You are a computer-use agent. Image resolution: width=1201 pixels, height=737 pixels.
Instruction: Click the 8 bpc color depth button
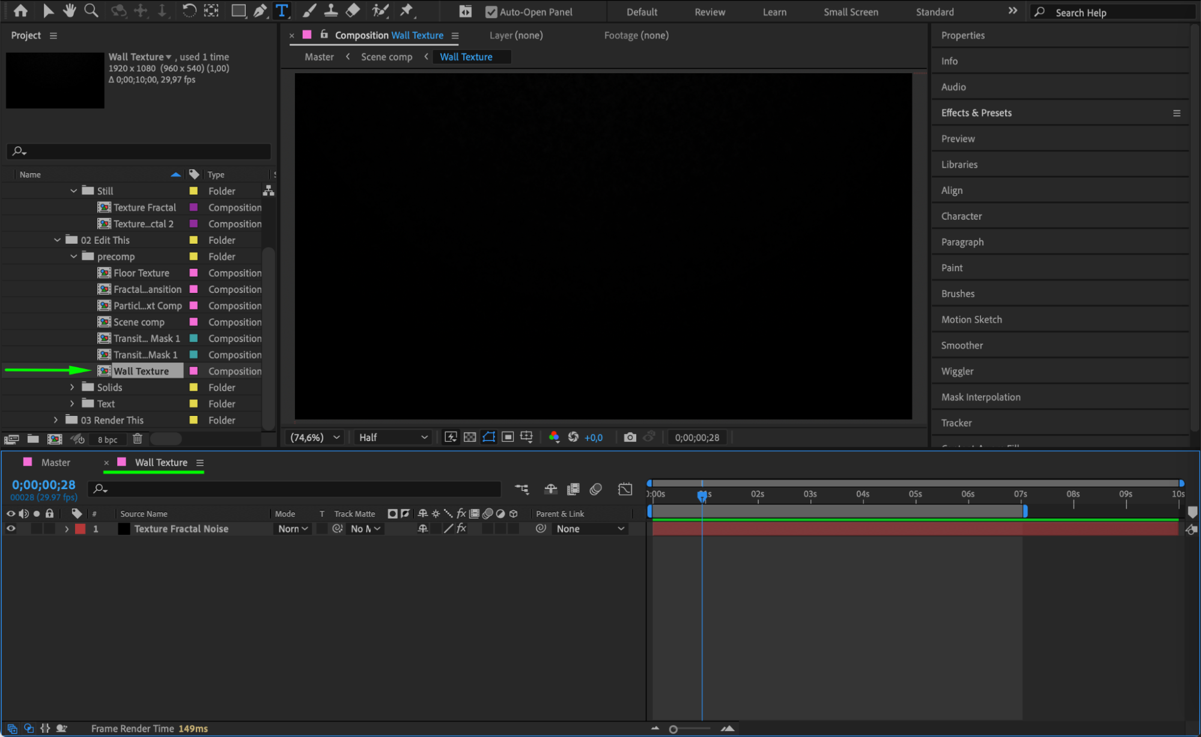point(108,439)
